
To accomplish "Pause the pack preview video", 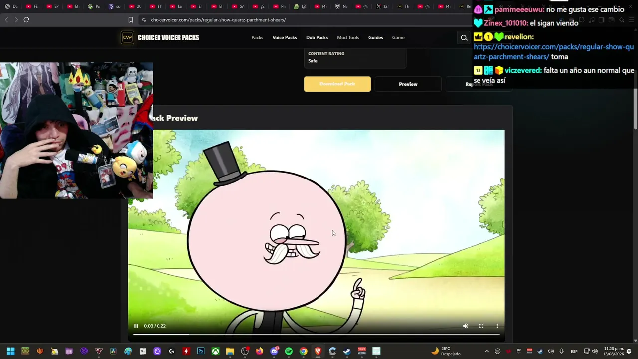I will coord(136,326).
